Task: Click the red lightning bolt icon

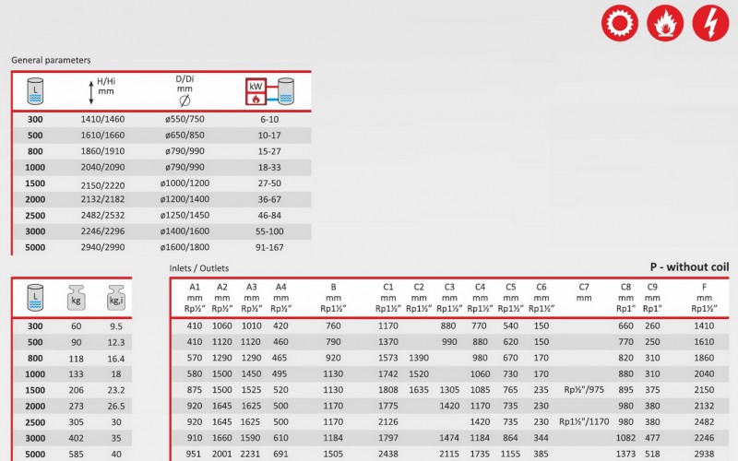Action: (x=708, y=21)
